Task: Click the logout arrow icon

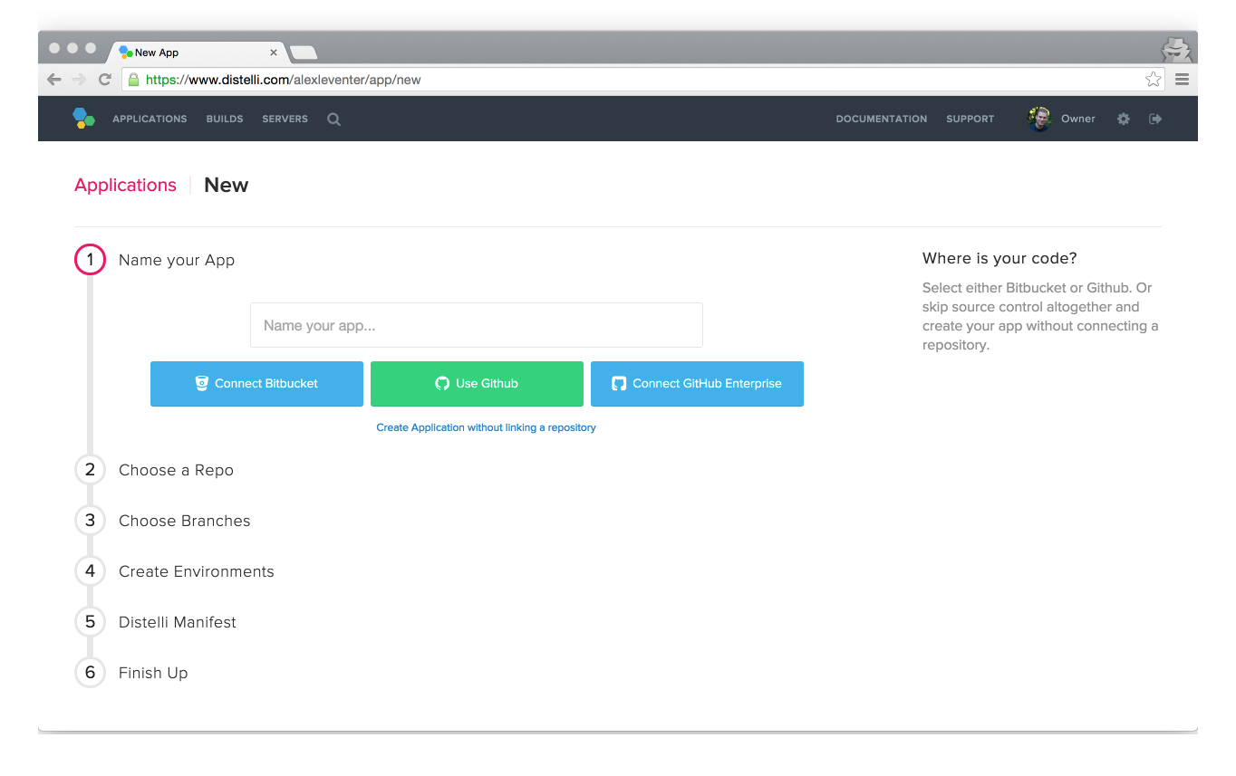Action: (1154, 119)
